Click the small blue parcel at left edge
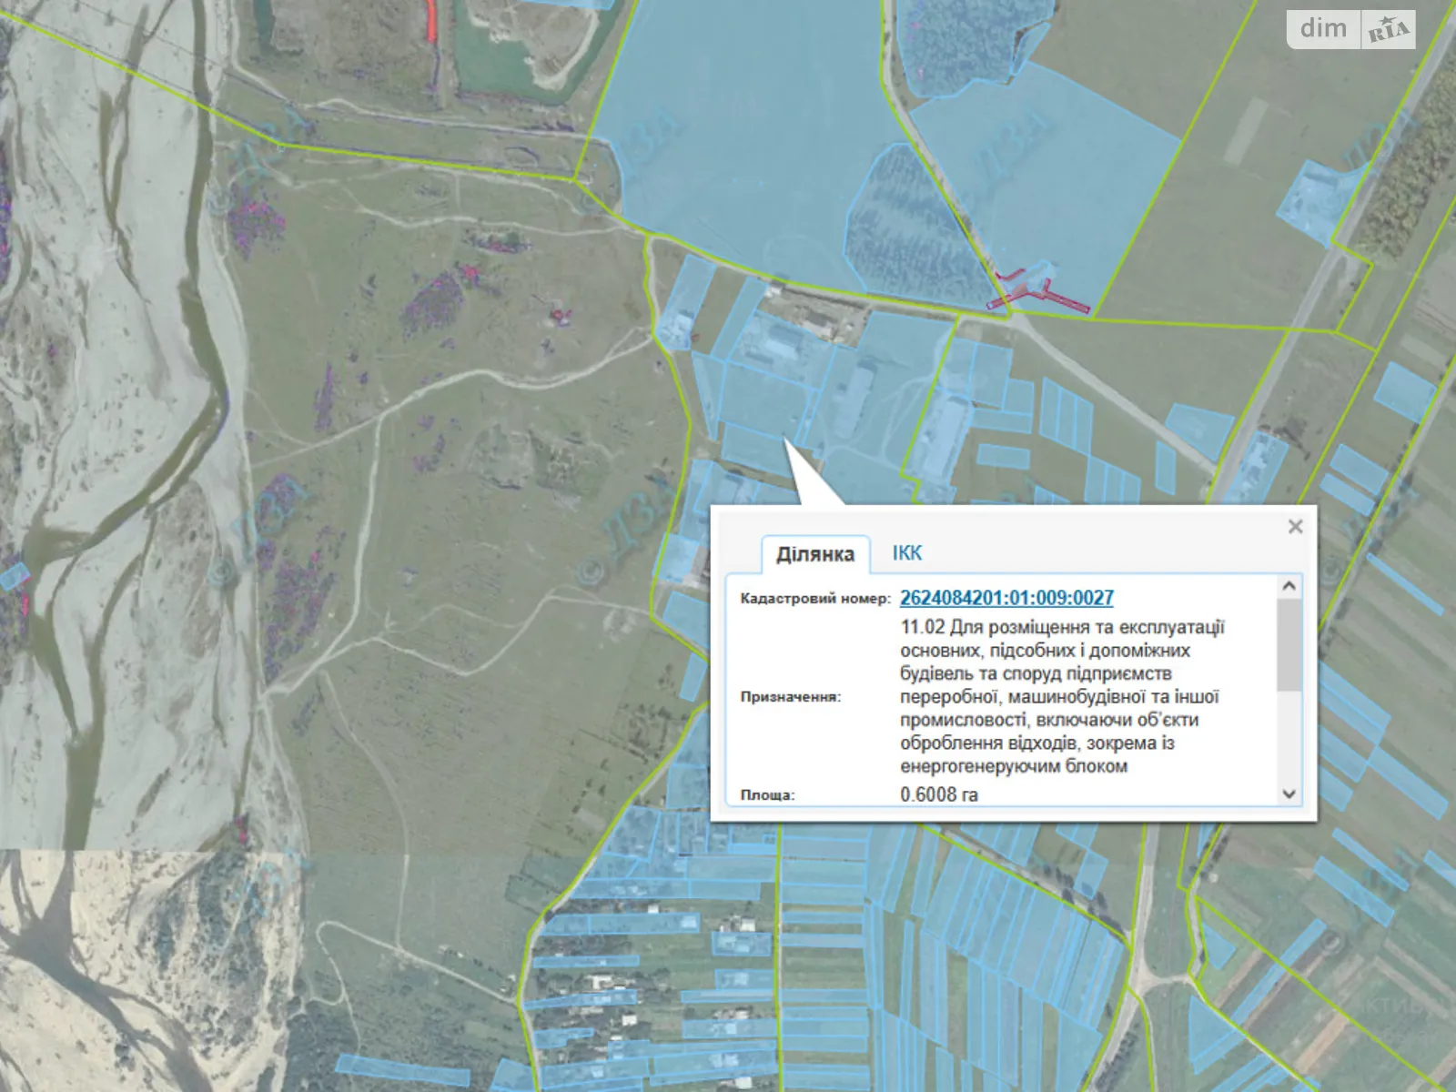 [x=13, y=576]
